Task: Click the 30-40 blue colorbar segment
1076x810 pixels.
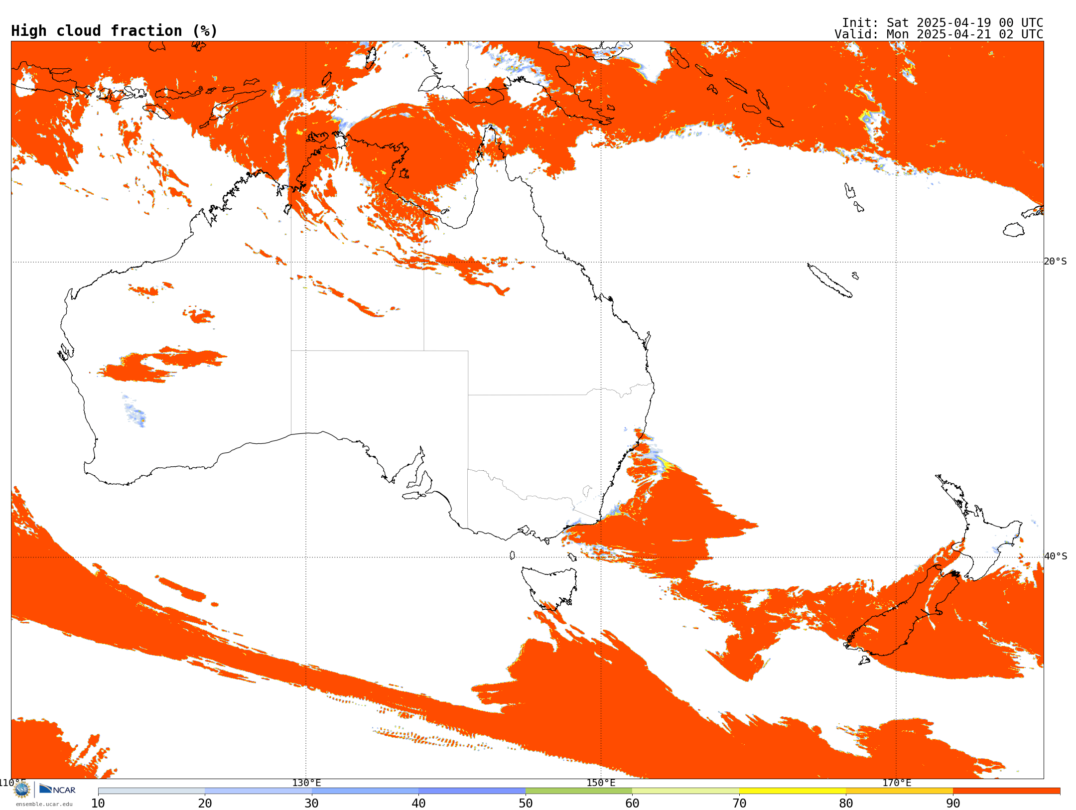Action: coord(365,791)
